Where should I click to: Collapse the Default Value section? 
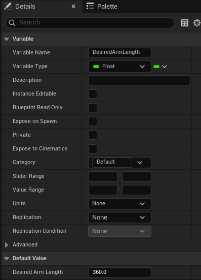[7, 258]
